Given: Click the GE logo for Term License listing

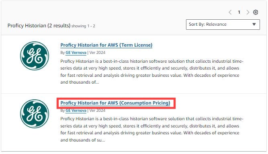Looking at the screenshot, I should (35, 56).
